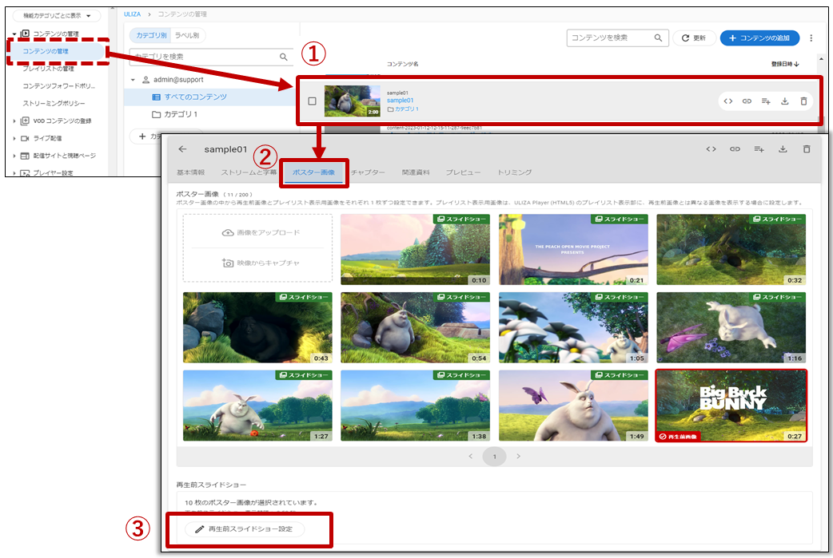Select the カテゴリ 1 folder in the category tree
This screenshot has height=558, width=833.
click(175, 115)
